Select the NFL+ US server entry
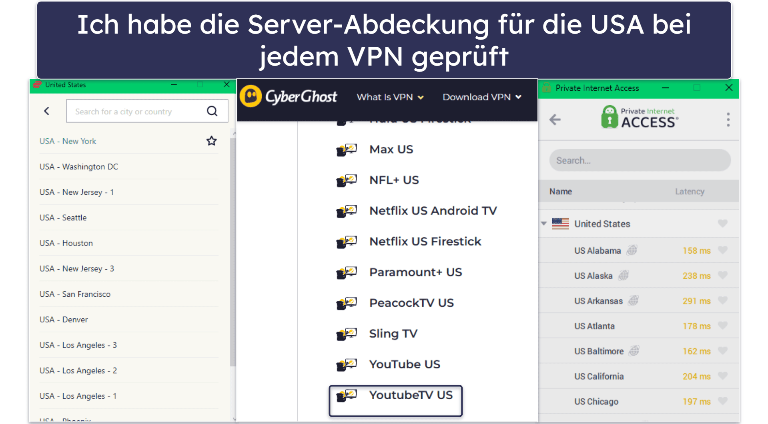Screen dimensions: 768x424 tap(394, 180)
